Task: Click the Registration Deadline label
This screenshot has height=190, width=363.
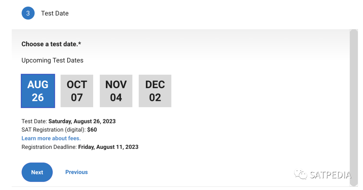Action: [x=49, y=147]
